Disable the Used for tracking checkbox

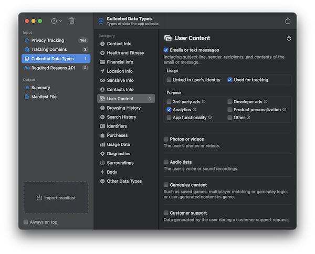[x=230, y=80]
